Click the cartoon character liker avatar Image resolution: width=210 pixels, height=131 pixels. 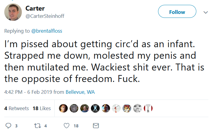(x=127, y=108)
